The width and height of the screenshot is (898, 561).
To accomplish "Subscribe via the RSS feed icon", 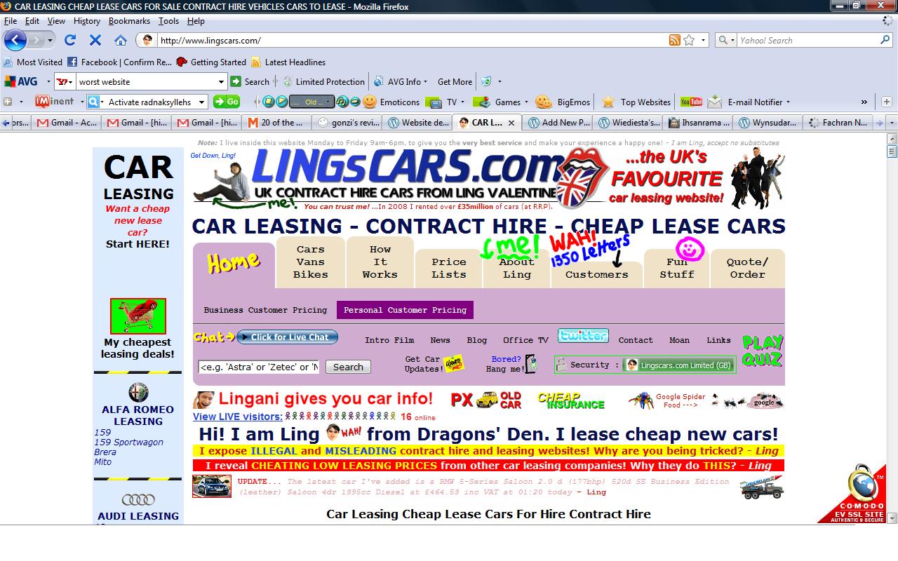I will tap(675, 40).
